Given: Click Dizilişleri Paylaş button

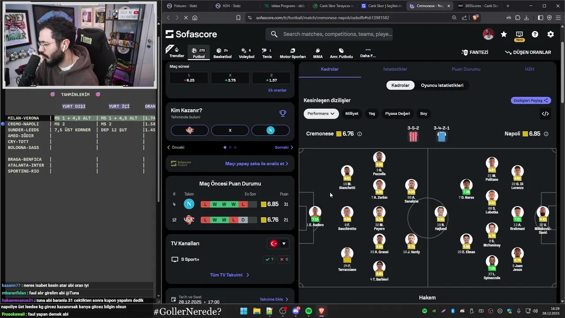Looking at the screenshot, I should pos(531,101).
